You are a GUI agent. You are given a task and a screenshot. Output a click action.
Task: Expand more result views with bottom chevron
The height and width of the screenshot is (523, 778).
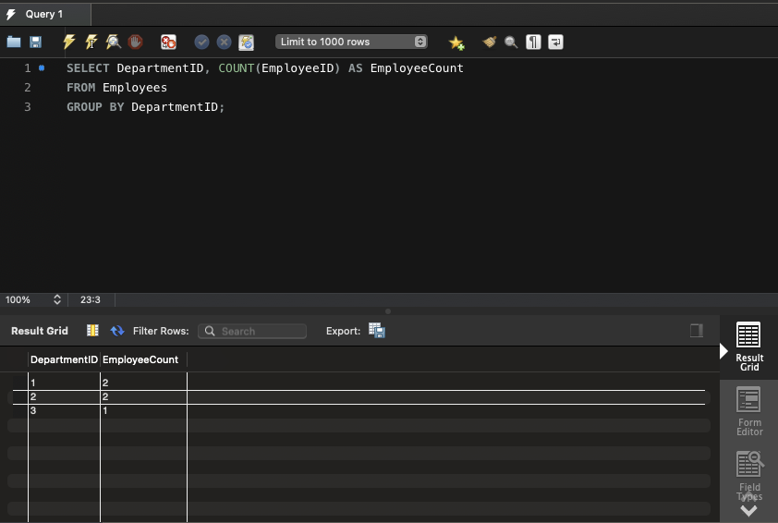(748, 510)
